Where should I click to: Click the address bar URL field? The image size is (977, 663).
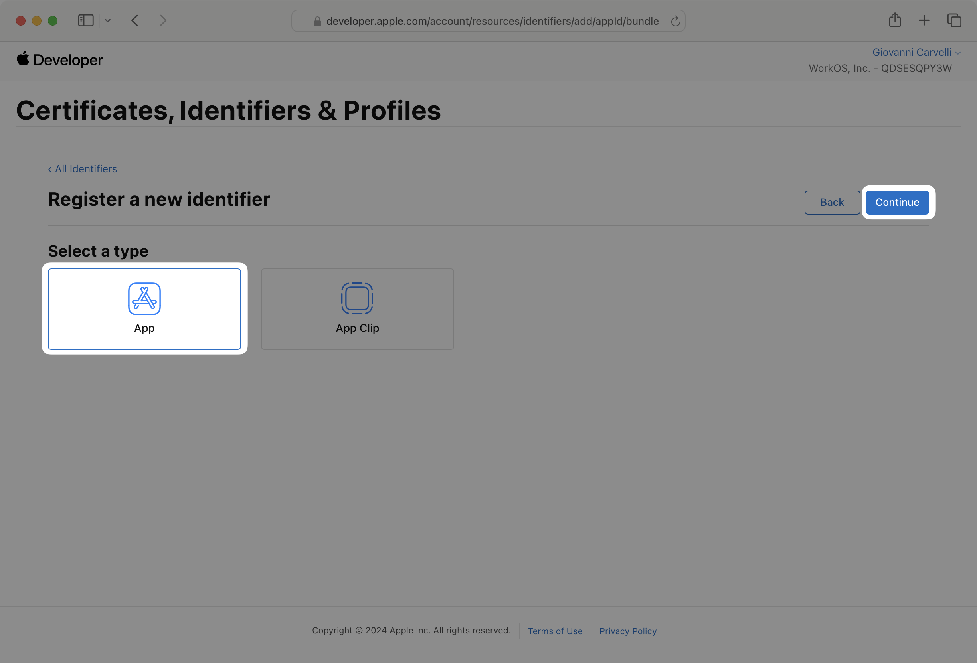[492, 21]
